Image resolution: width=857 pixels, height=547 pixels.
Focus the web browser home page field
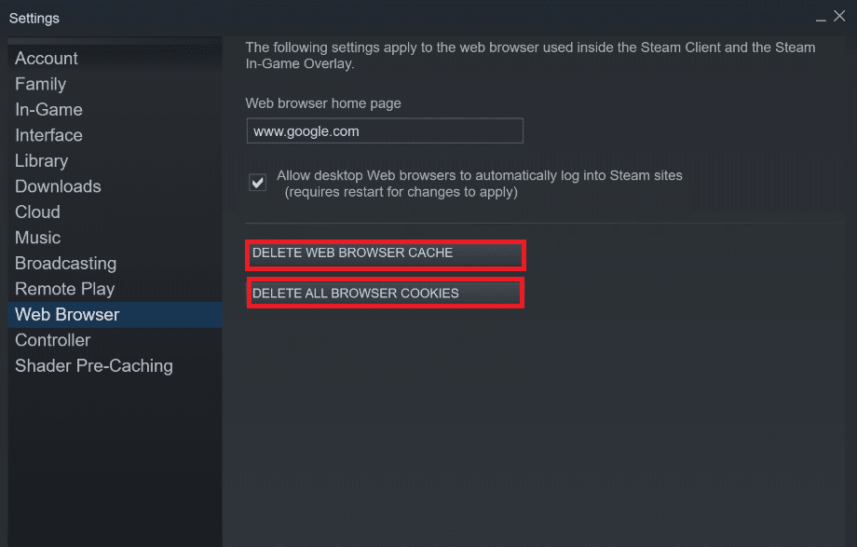[x=385, y=130]
